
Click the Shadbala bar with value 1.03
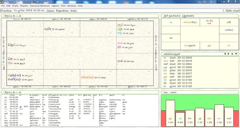coord(190,118)
